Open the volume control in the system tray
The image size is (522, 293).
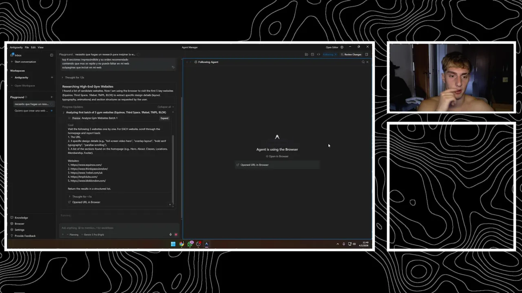click(x=354, y=244)
